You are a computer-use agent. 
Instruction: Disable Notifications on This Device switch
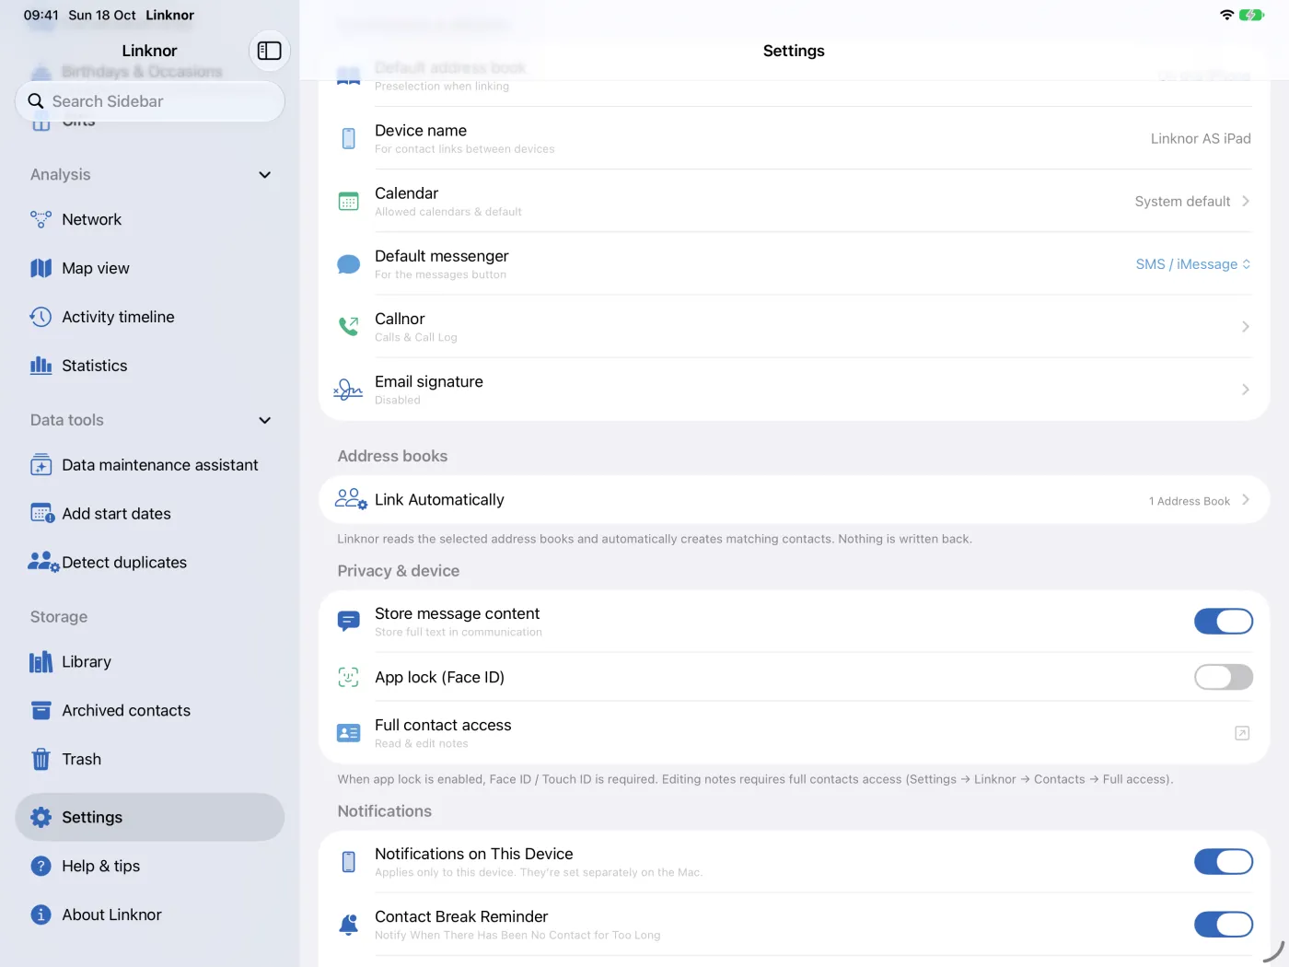click(1224, 862)
